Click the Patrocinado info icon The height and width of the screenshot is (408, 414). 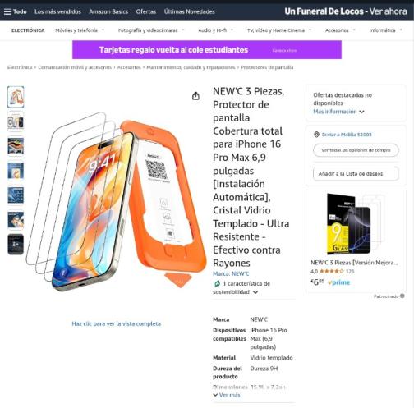click(x=402, y=296)
